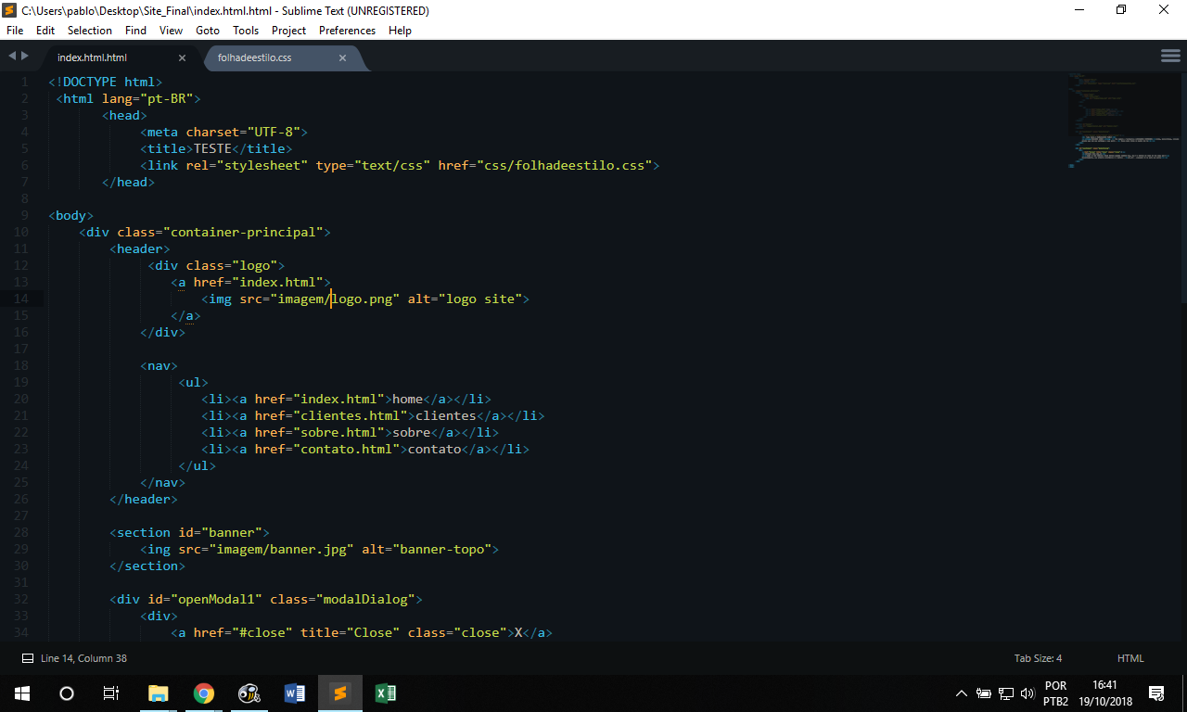Open File Explorer from the taskbar
This screenshot has width=1187, height=712.
pyautogui.click(x=159, y=693)
